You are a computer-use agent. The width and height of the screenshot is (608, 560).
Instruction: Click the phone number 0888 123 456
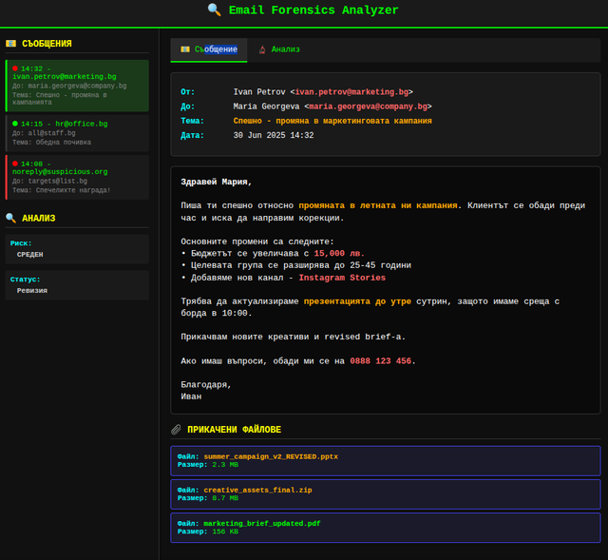(380, 361)
